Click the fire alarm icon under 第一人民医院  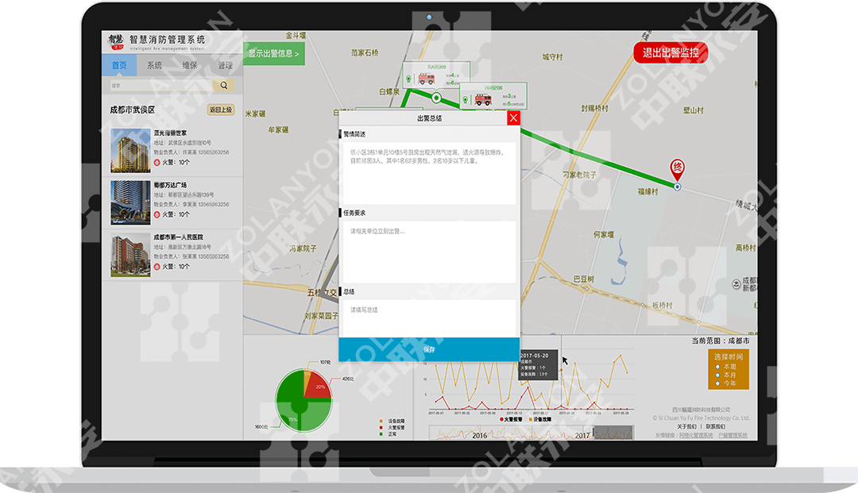tap(157, 267)
